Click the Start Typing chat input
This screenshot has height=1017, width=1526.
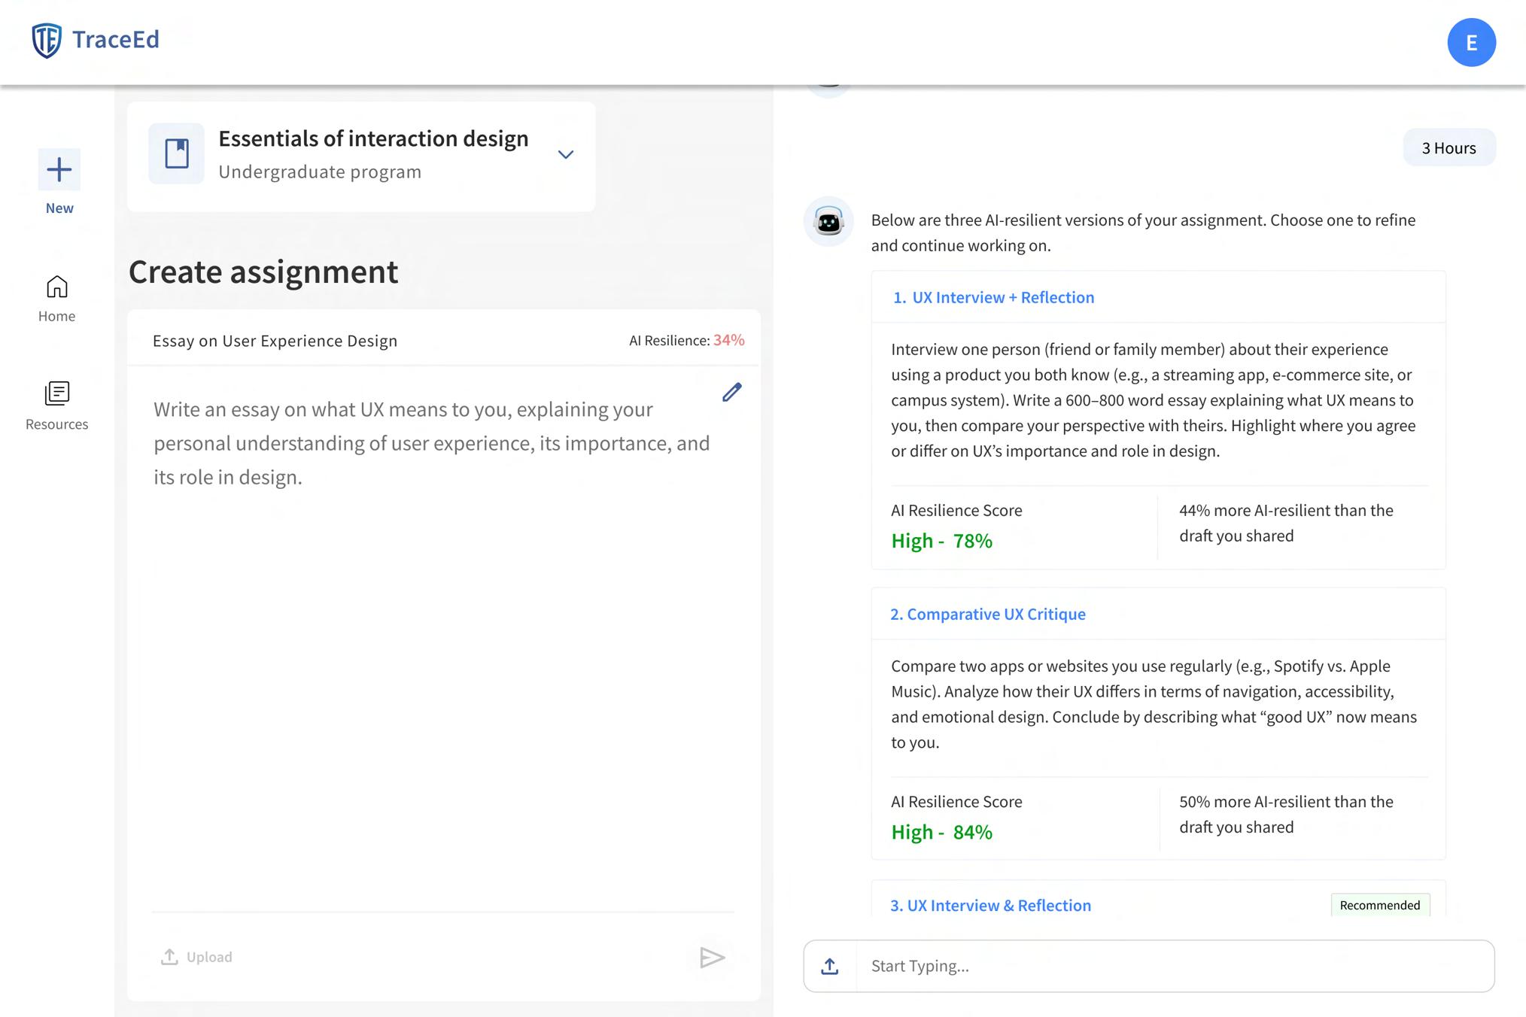point(1174,966)
